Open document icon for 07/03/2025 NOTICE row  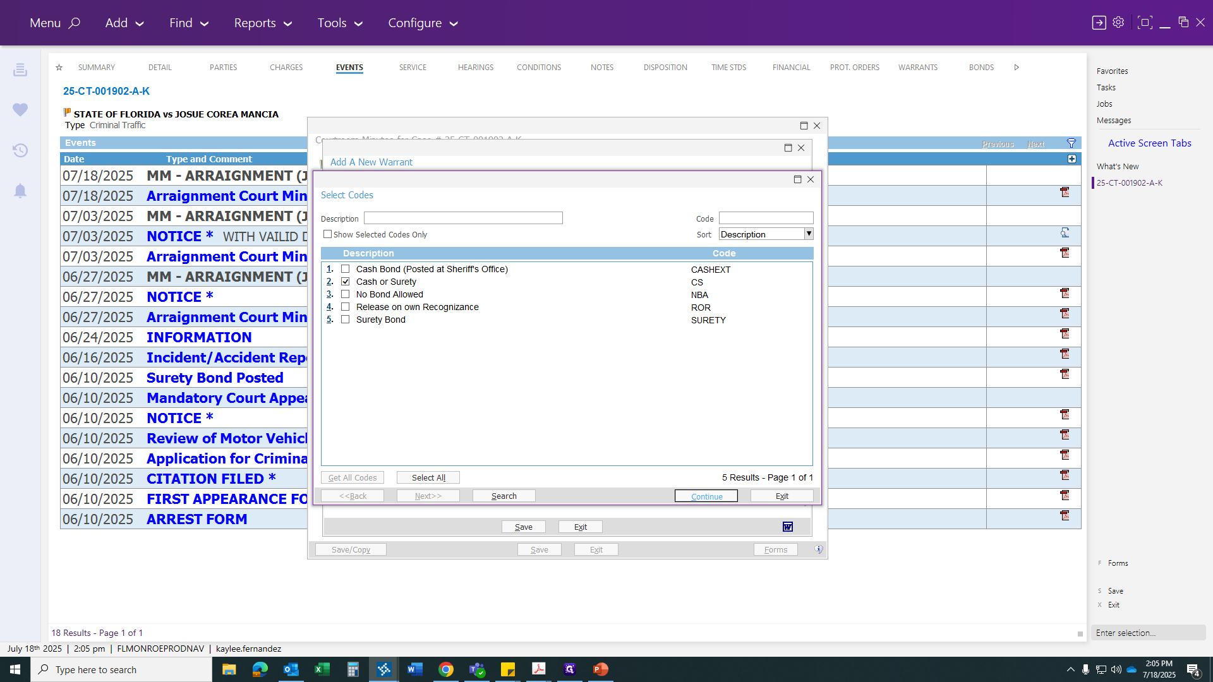1065,233
